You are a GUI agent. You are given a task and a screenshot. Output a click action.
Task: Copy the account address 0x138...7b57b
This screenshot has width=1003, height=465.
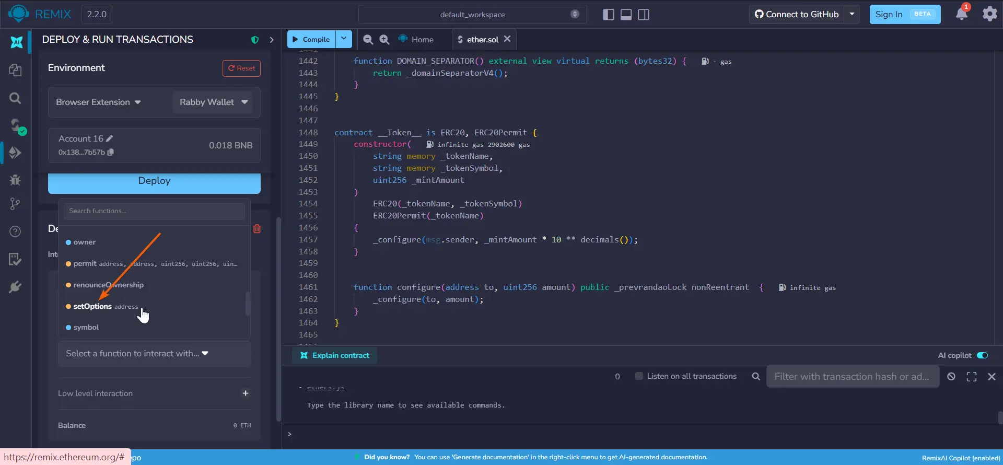pos(111,152)
